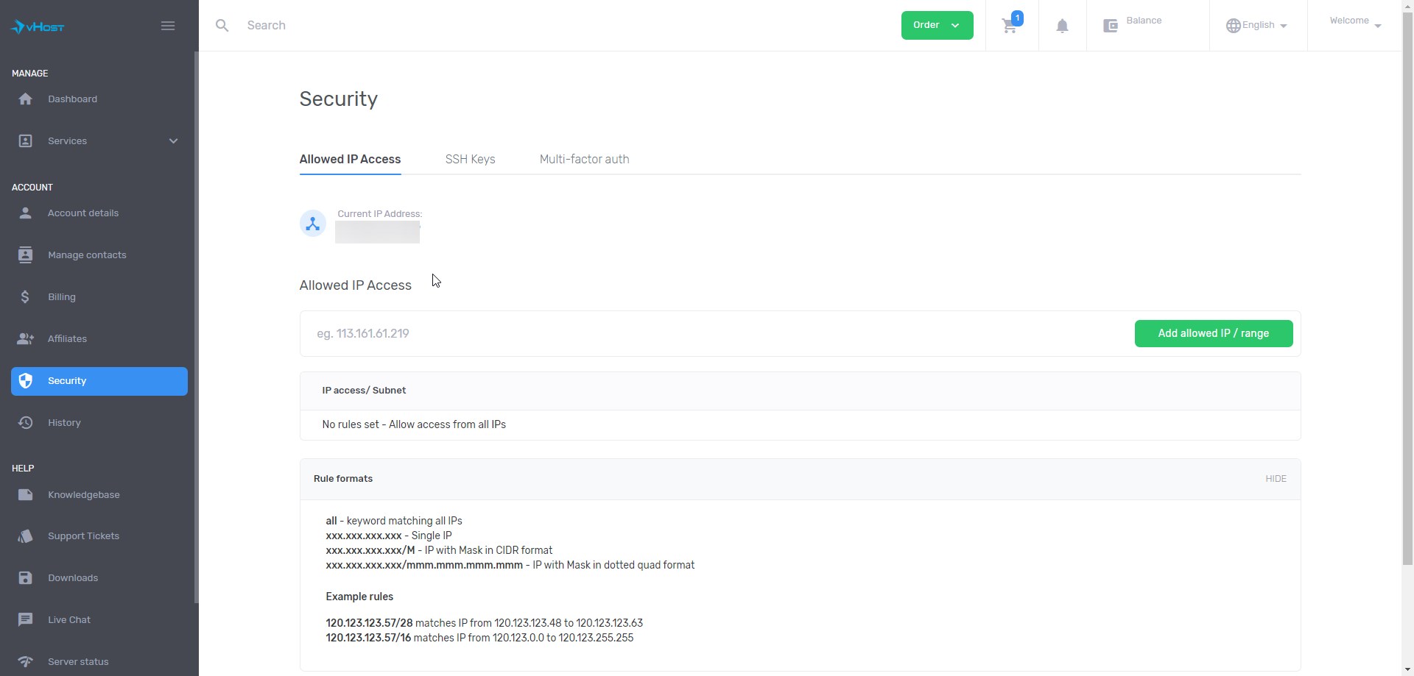This screenshot has width=1414, height=676.
Task: Expand the Services submenu
Action: [173, 141]
